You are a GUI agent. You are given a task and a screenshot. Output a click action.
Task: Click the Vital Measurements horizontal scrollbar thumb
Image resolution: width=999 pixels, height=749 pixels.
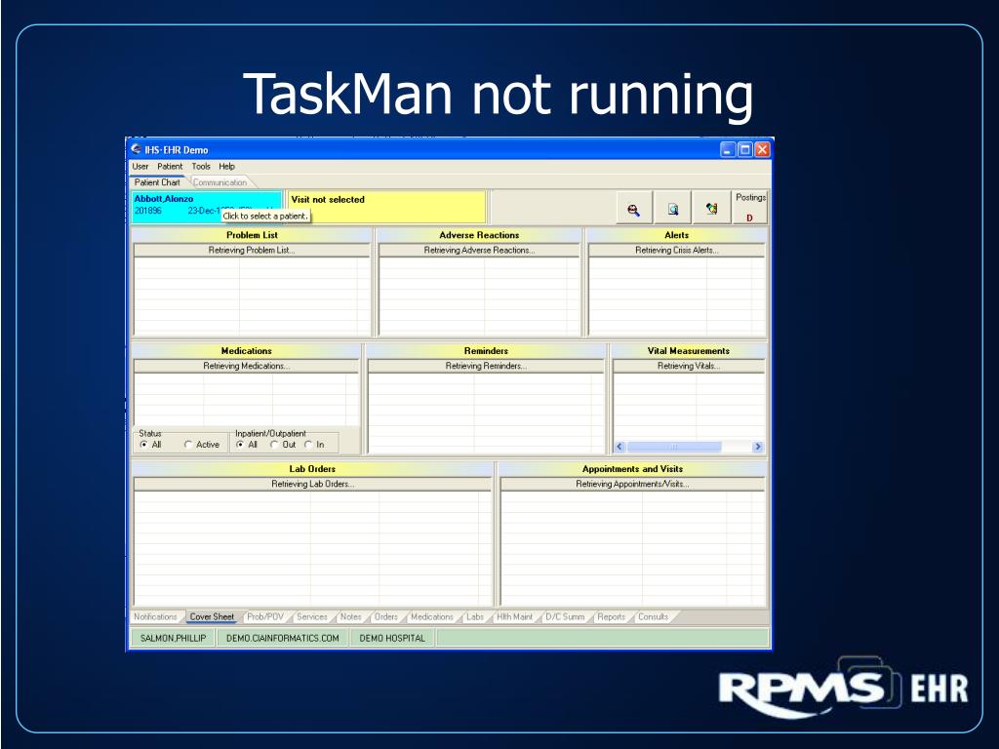[x=674, y=447]
